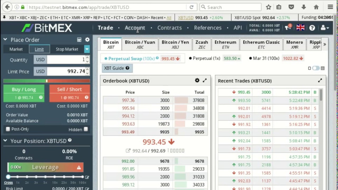The image size is (338, 190).
Task: Open Orderbook settings gear icon
Action: pyautogui.click(x=197, y=80)
